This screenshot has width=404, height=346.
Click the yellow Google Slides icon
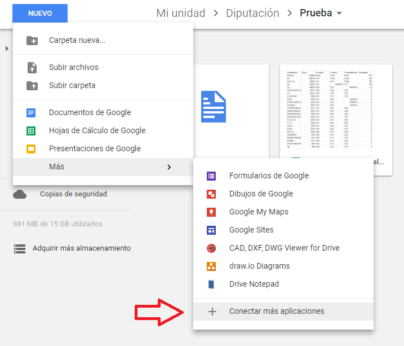[x=31, y=149]
